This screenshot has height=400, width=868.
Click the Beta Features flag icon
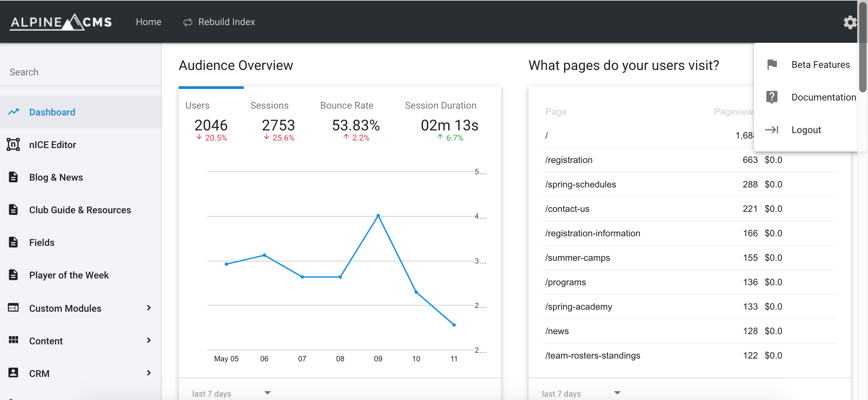tap(772, 65)
